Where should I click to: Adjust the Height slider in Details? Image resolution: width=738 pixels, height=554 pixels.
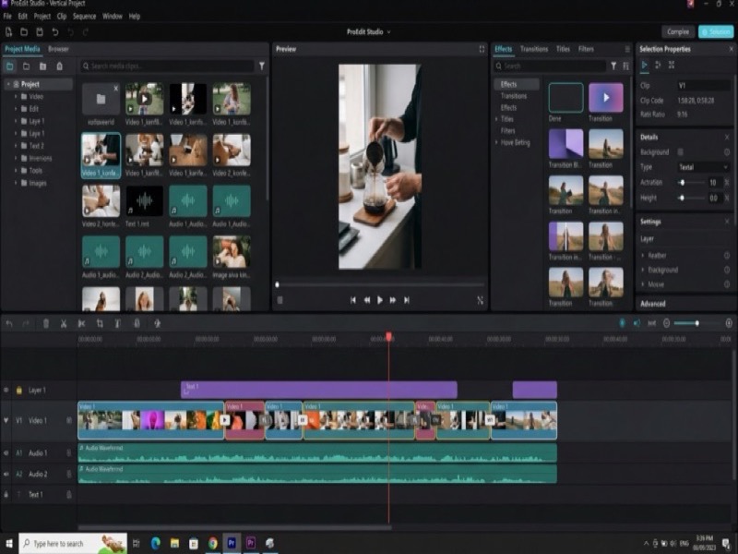684,198
